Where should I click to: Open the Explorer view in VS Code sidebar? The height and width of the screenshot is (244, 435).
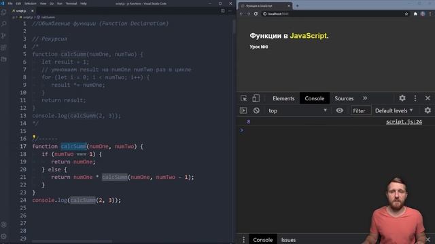pyautogui.click(x=3, y=12)
